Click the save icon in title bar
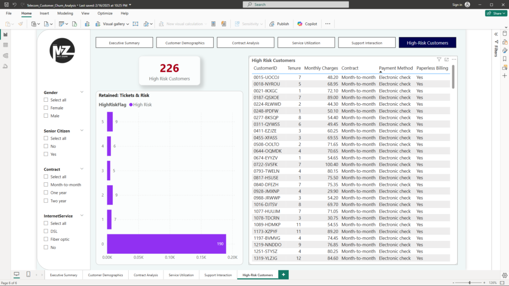Image resolution: width=509 pixels, height=286 pixels. [x=6, y=4]
